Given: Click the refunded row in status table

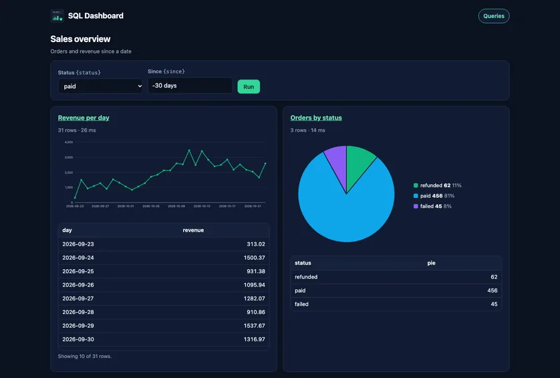Looking at the screenshot, I should (x=396, y=277).
